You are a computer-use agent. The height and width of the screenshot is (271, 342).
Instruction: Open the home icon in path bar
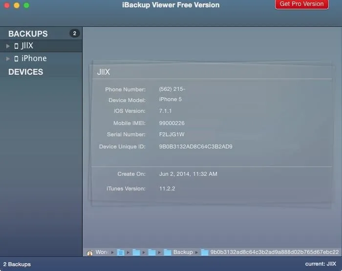[x=90, y=252]
